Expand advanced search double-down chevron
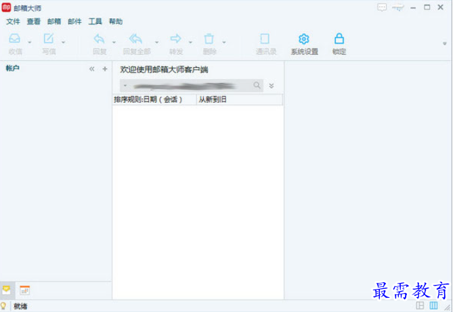The height and width of the screenshot is (312, 455). [x=272, y=86]
